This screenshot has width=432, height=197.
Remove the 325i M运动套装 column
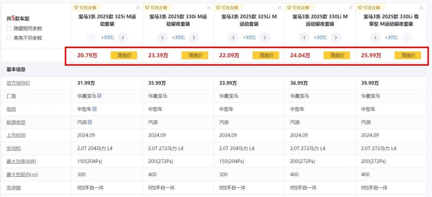(138, 8)
